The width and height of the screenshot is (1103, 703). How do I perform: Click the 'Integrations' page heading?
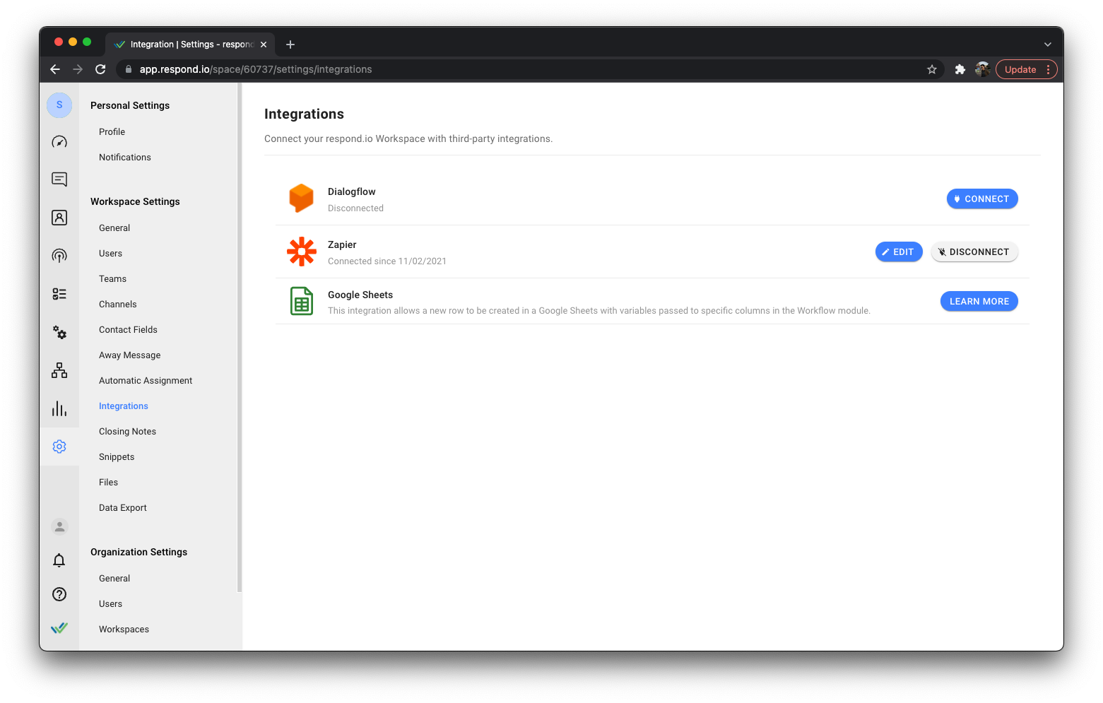pyautogui.click(x=304, y=114)
